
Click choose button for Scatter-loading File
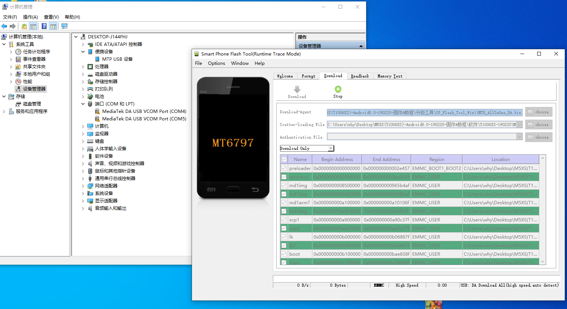[x=539, y=125]
